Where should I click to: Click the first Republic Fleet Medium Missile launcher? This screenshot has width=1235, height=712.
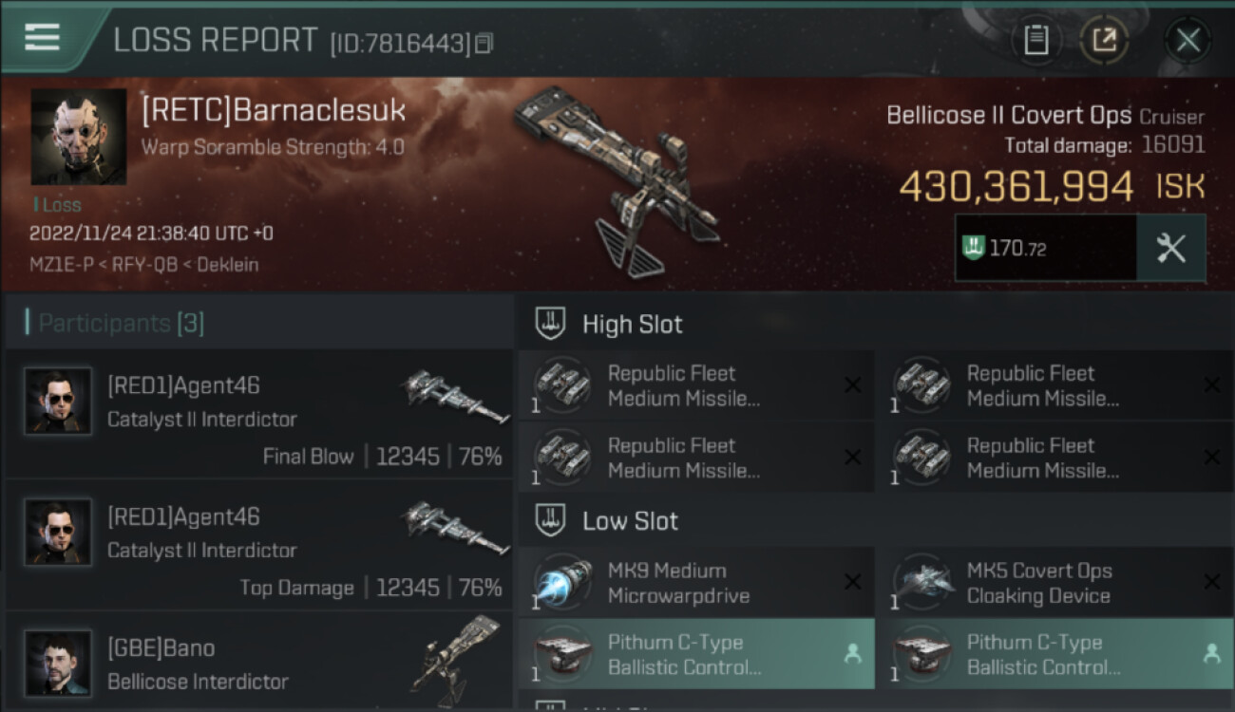(694, 385)
